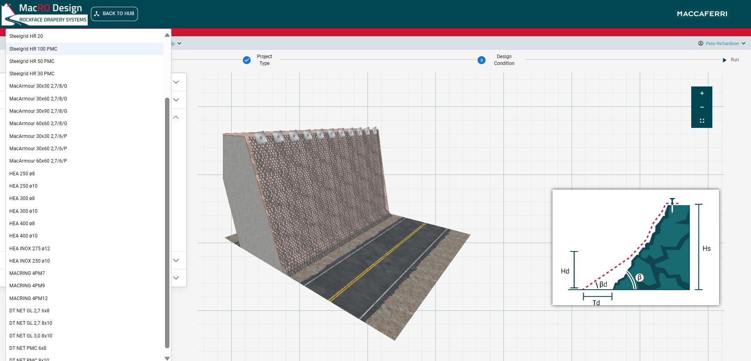Select MACRING 4PM7 option
This screenshot has height=361, width=751.
tap(85, 273)
